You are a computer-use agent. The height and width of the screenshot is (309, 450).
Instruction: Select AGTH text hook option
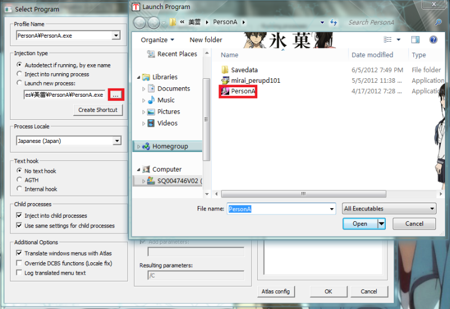click(x=20, y=180)
